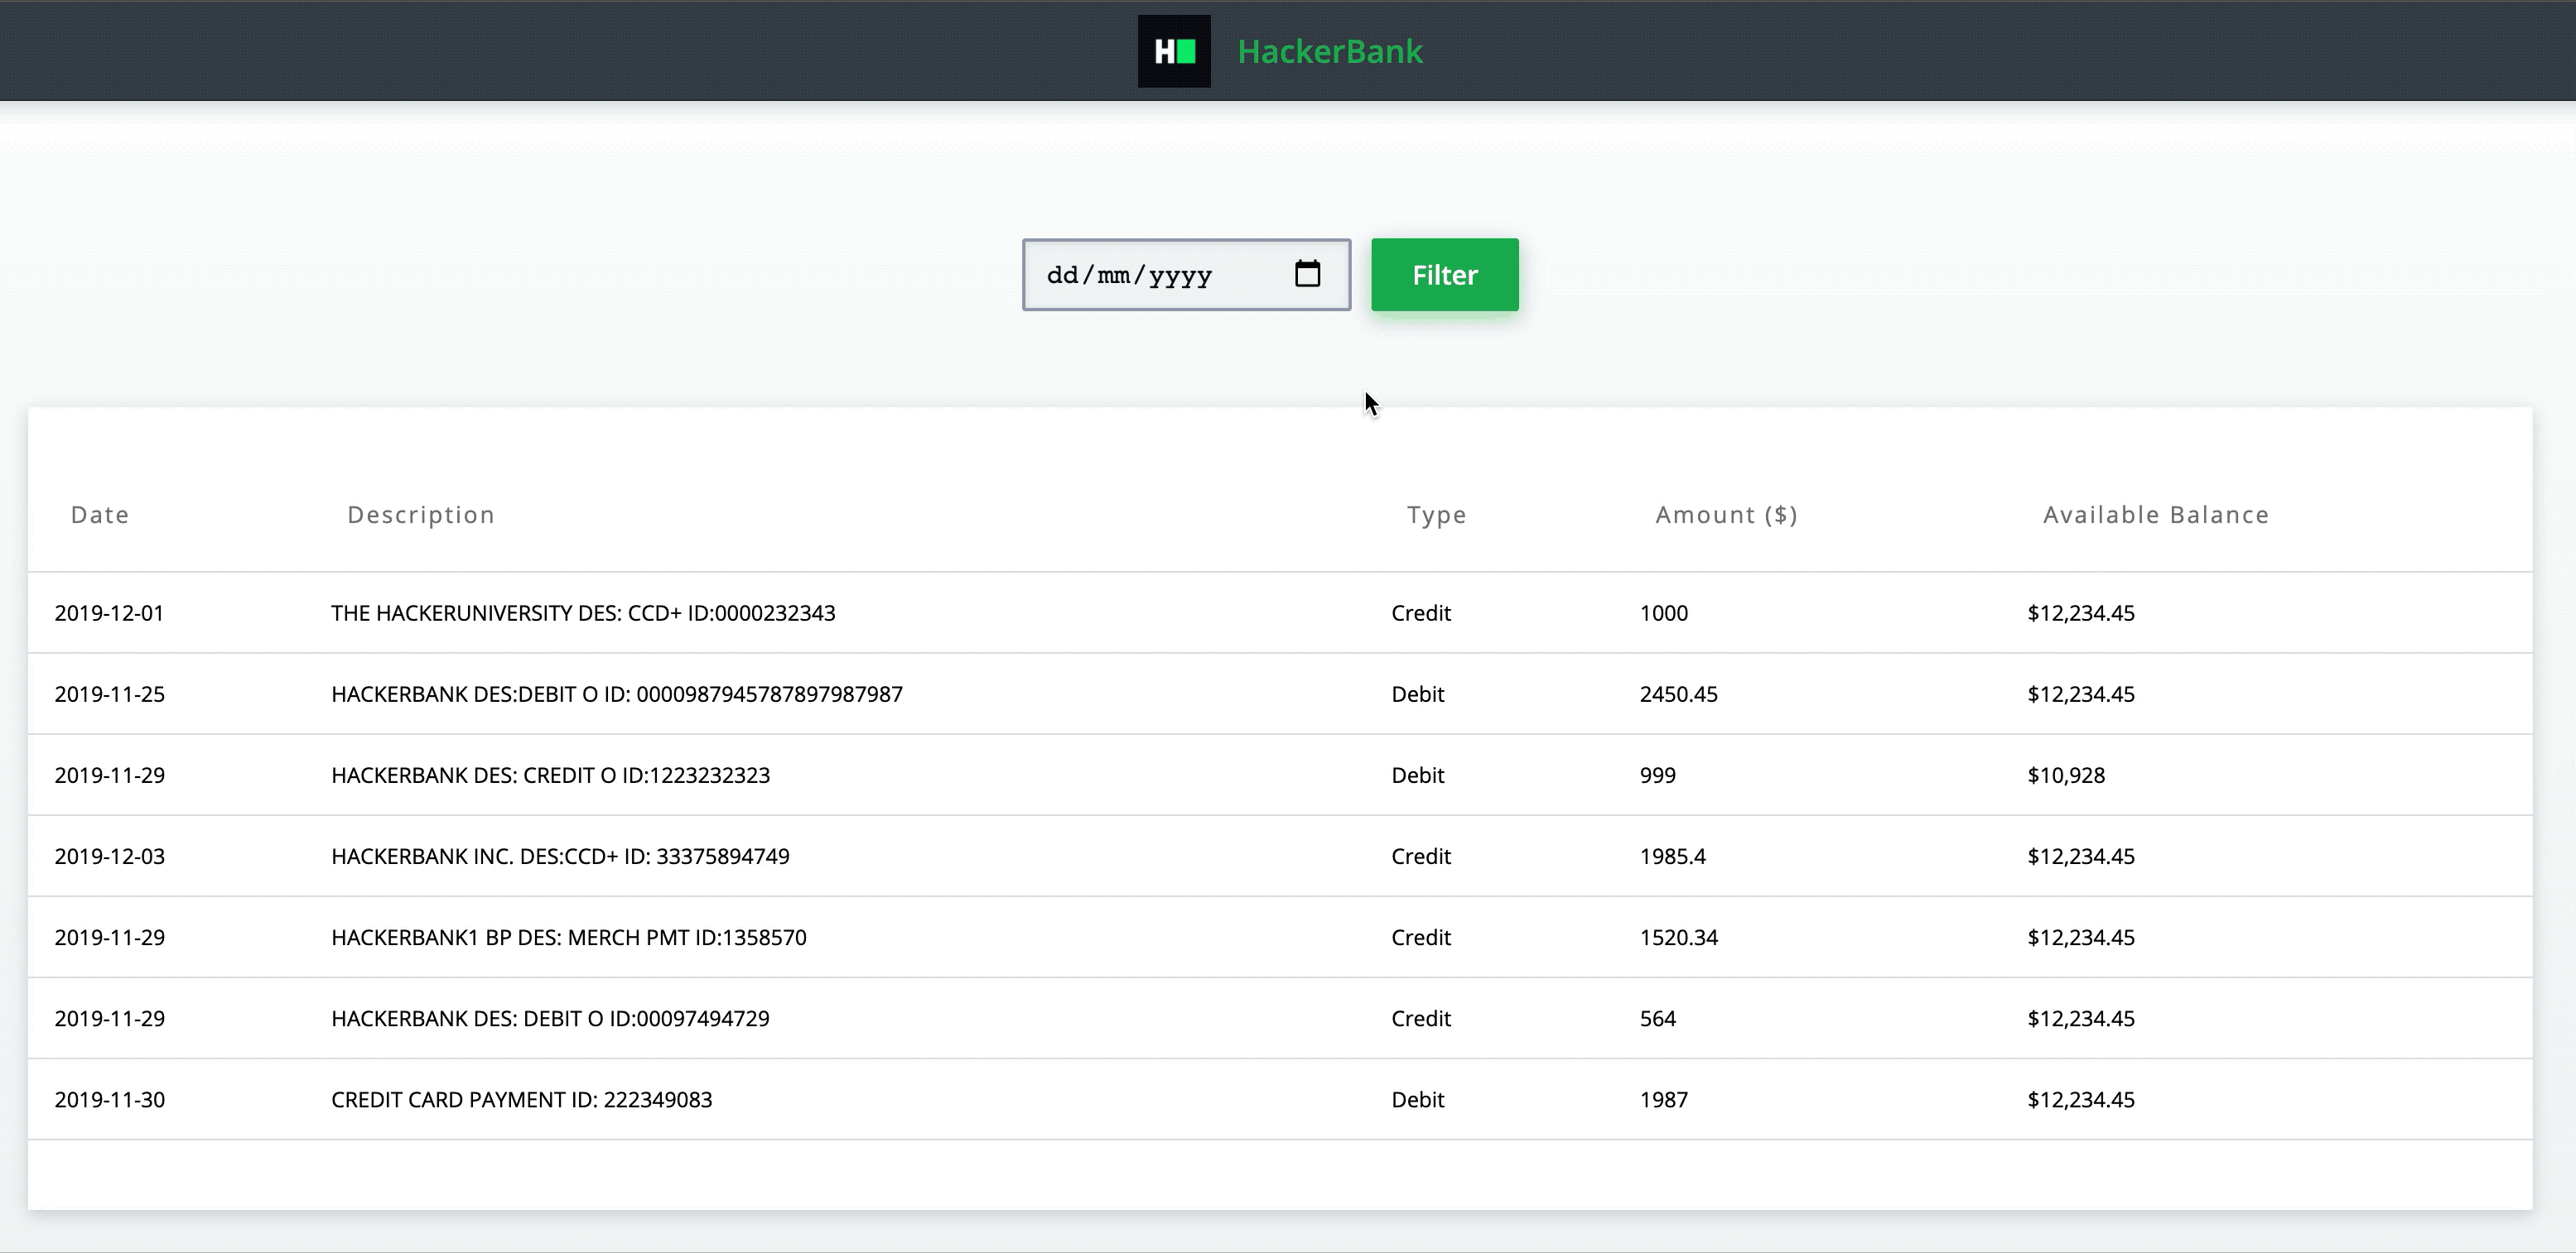The height and width of the screenshot is (1253, 2576).
Task: Click the $10,928 balance cell
Action: click(2066, 775)
